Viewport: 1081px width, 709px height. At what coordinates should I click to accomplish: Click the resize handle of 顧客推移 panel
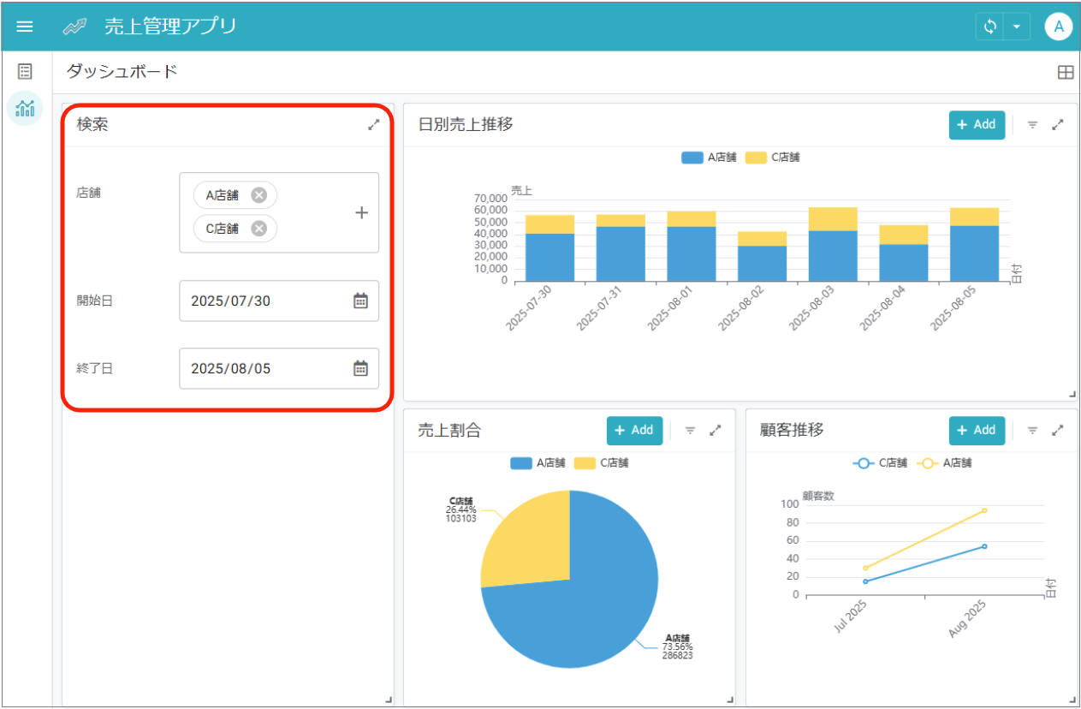coord(1072,700)
